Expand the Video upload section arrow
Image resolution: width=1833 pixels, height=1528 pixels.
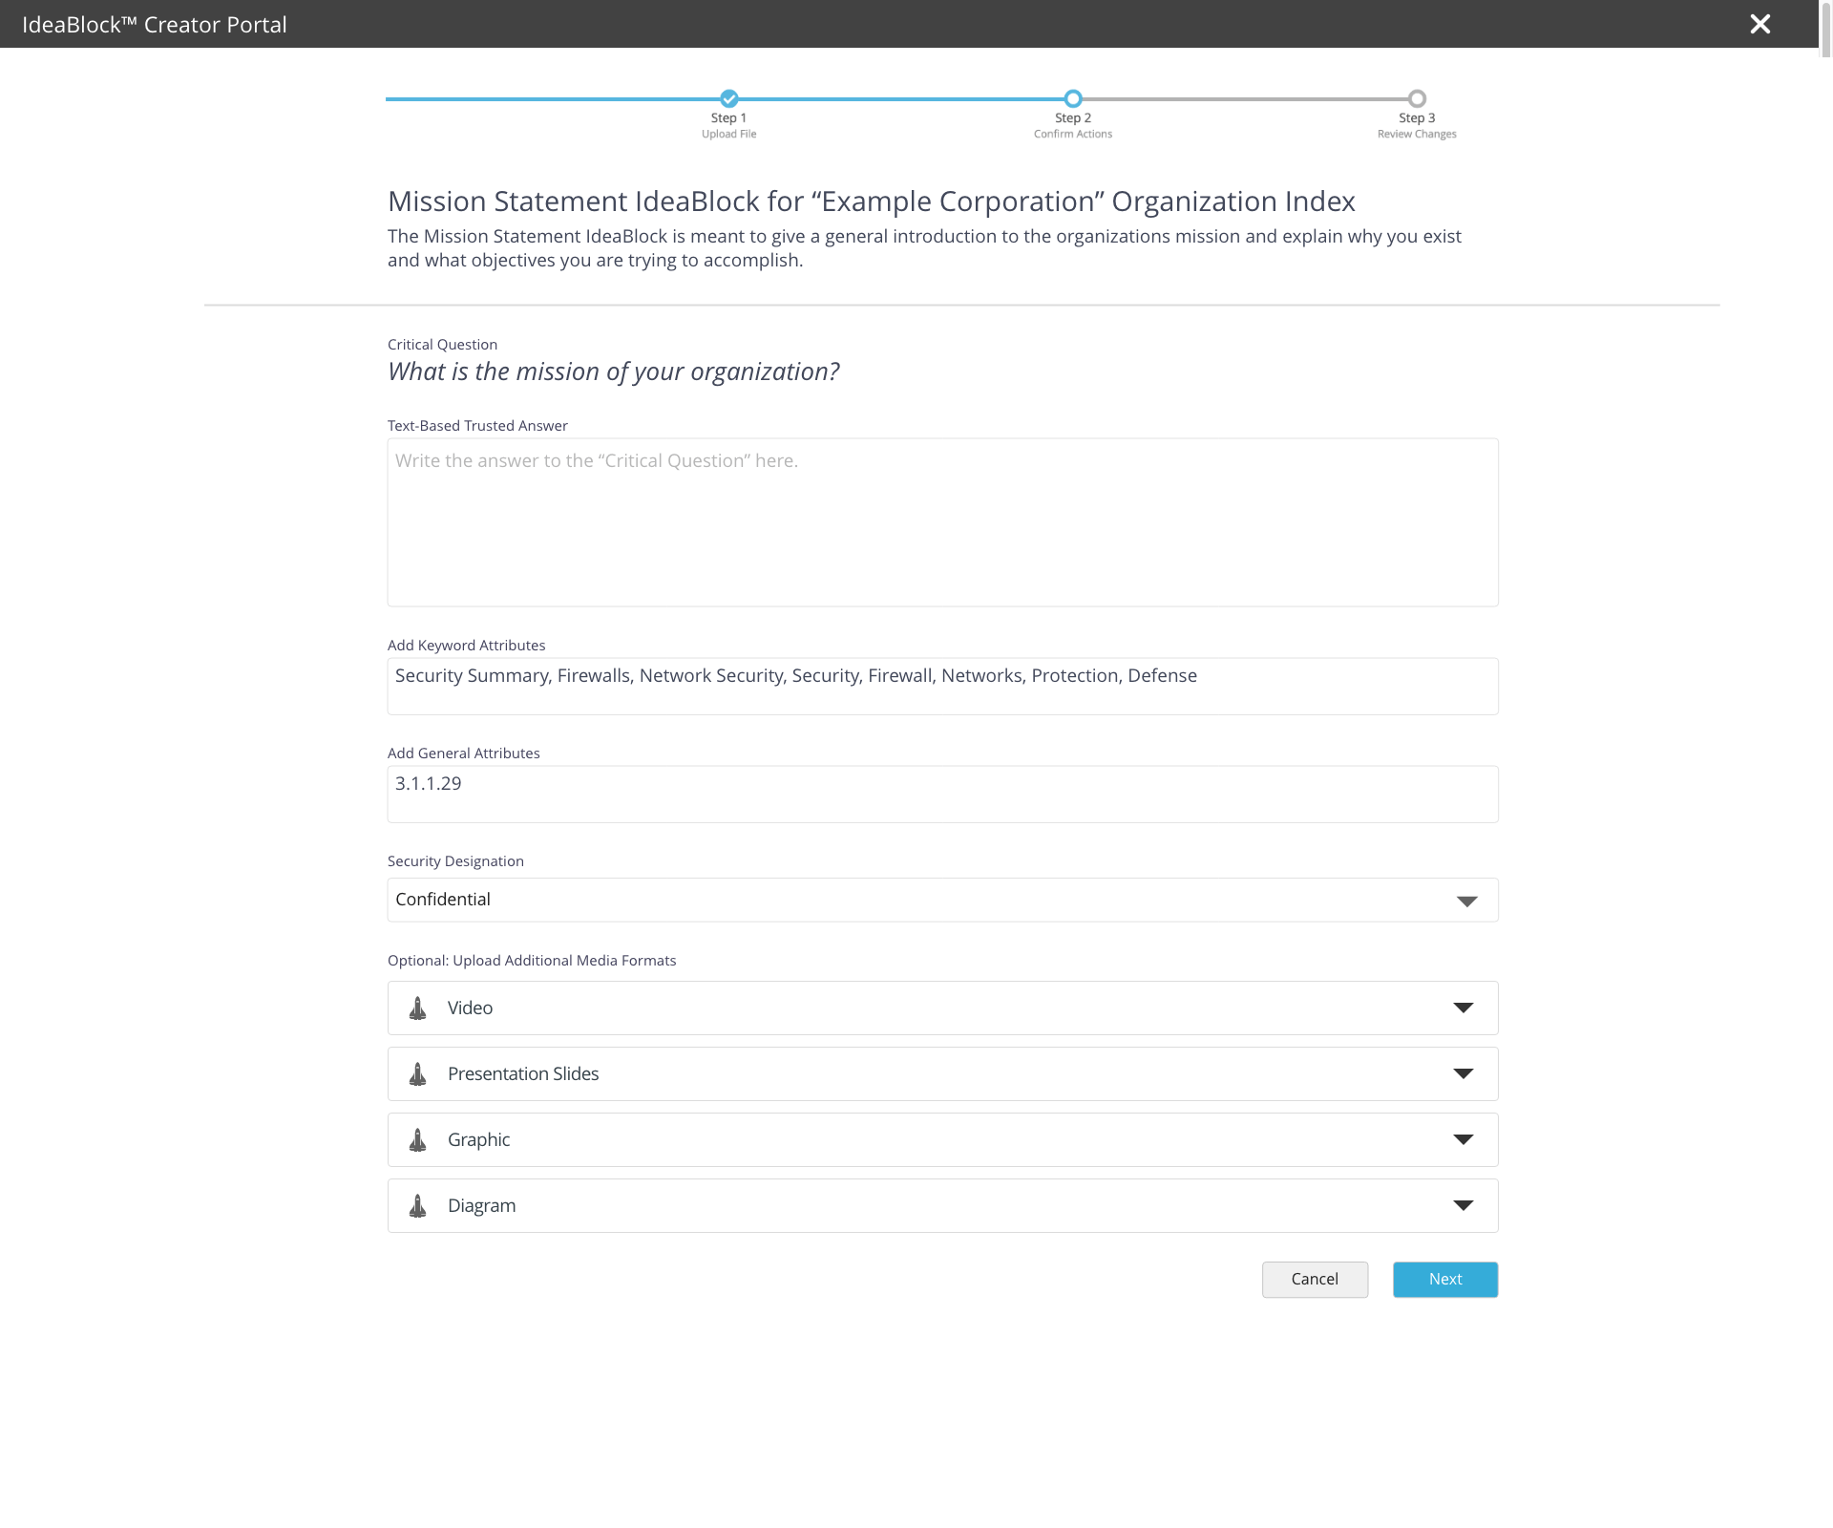[x=1464, y=1008]
